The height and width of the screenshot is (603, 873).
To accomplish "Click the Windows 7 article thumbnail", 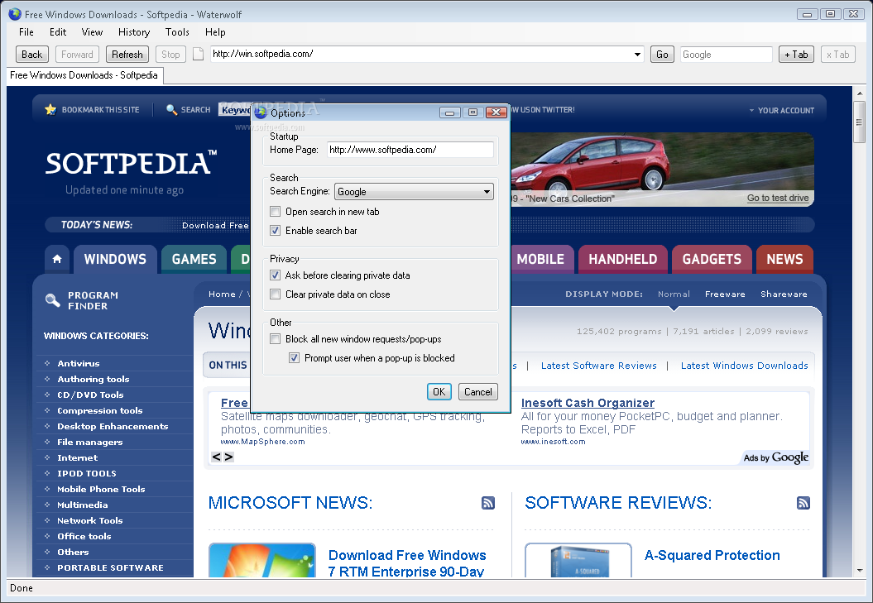I will pyautogui.click(x=262, y=560).
